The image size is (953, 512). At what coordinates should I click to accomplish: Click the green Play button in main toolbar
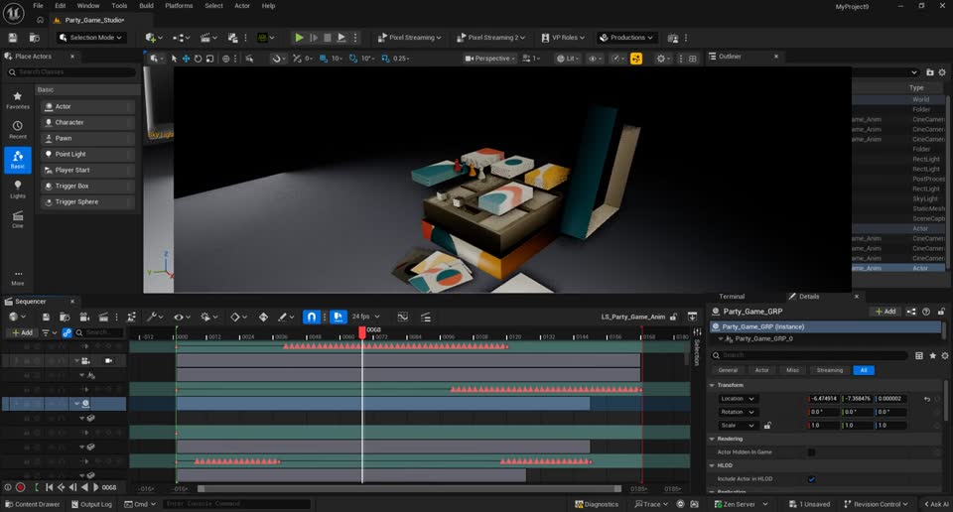click(x=299, y=38)
